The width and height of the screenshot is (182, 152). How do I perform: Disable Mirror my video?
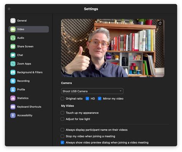(99, 99)
